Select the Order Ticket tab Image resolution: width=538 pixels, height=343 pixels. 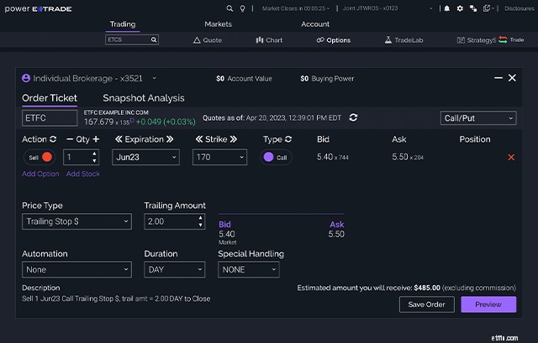click(50, 98)
